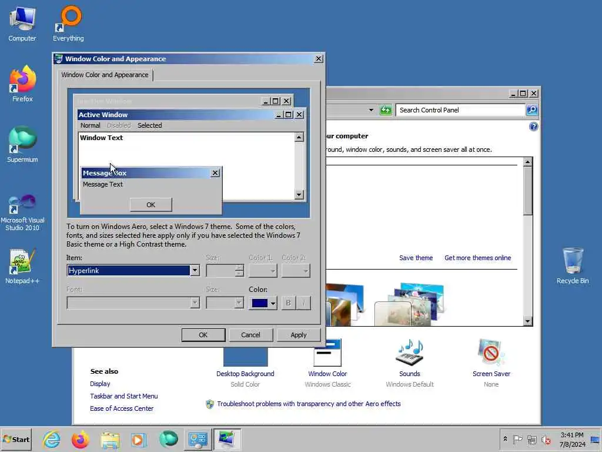Click Normal menu in preview window

click(90, 125)
